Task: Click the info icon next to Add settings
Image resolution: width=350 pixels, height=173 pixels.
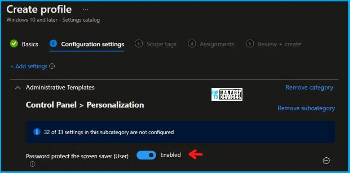Action: click(x=52, y=66)
